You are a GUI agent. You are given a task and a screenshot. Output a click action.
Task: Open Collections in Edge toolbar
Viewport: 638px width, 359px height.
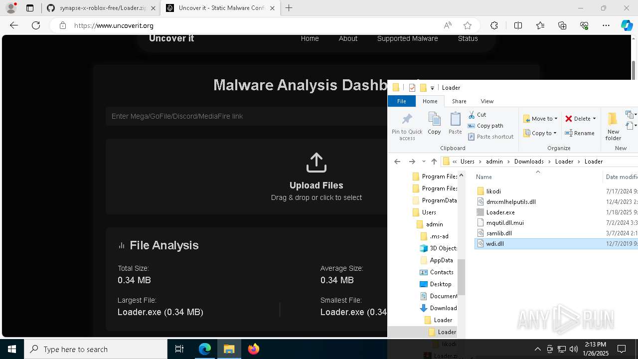(x=562, y=25)
